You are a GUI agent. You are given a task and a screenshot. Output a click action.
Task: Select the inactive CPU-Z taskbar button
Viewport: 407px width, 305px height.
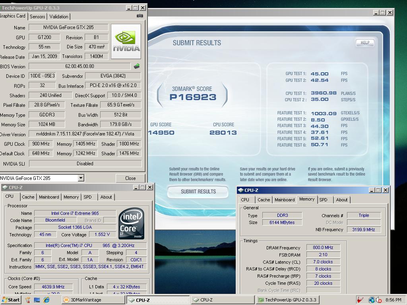(223, 300)
